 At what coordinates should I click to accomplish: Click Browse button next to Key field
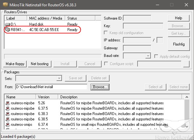tap(179, 26)
